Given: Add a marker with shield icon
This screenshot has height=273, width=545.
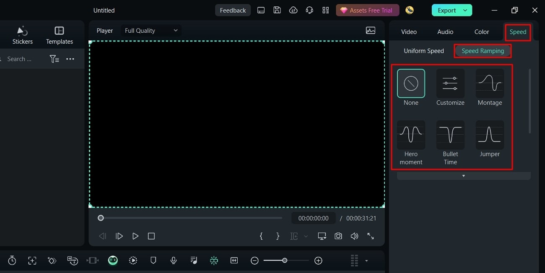Looking at the screenshot, I should pyautogui.click(x=153, y=260).
